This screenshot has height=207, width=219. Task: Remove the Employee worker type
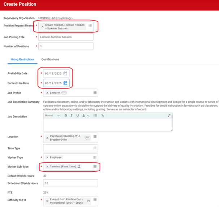click(47, 158)
